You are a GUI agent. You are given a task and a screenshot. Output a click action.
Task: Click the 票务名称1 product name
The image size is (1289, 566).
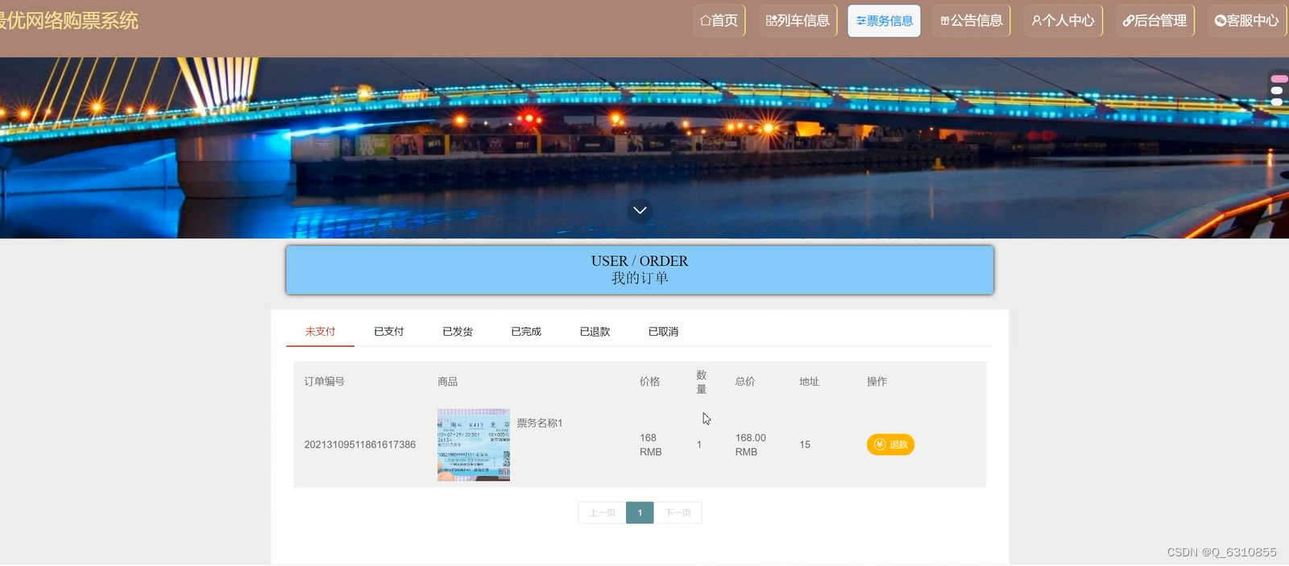pos(540,423)
